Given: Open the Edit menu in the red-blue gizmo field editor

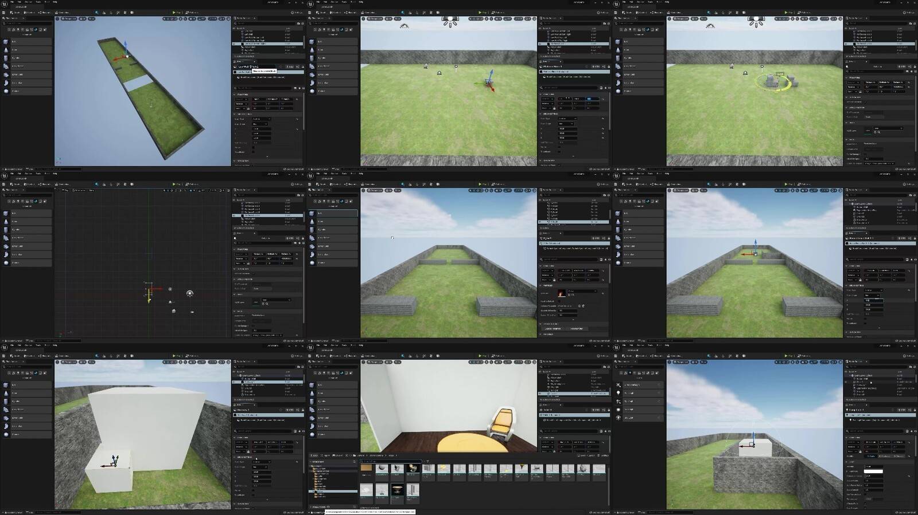Looking at the screenshot, I should pos(325,2).
